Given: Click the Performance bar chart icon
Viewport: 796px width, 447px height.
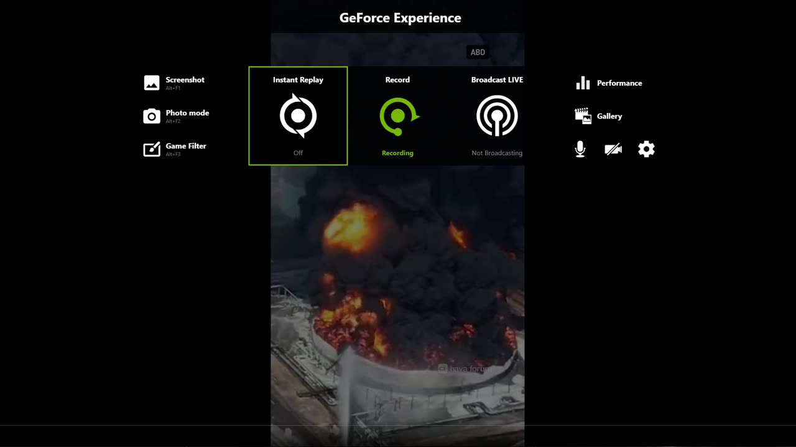Looking at the screenshot, I should pyautogui.click(x=583, y=83).
